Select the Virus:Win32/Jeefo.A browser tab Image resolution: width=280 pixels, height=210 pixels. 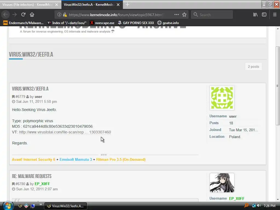pos(89,5)
